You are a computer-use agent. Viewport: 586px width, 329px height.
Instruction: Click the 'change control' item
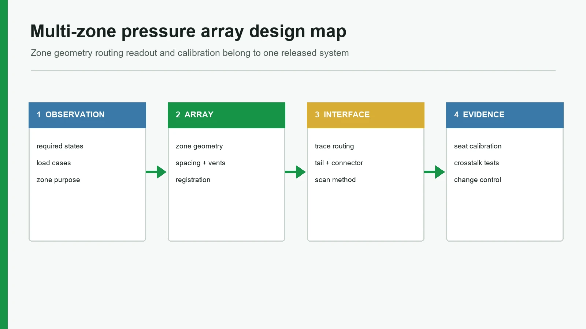478,180
